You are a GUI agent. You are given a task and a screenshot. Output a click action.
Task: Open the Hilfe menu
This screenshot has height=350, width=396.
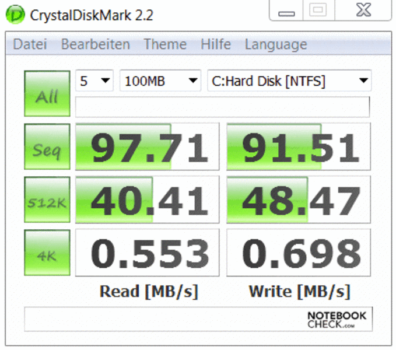click(x=216, y=44)
